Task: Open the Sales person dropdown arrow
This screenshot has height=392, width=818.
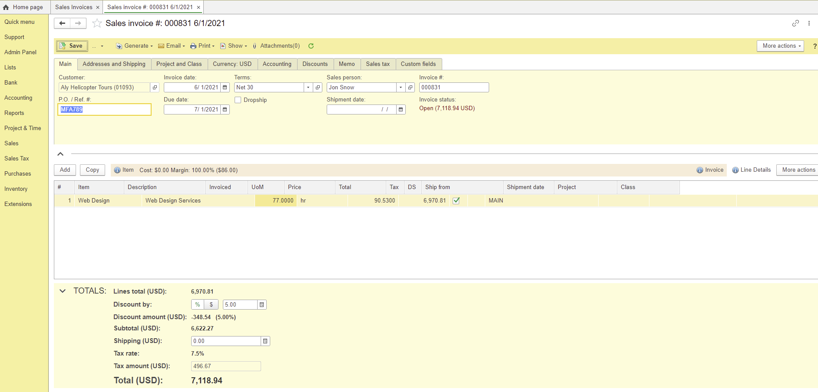Action: point(401,88)
